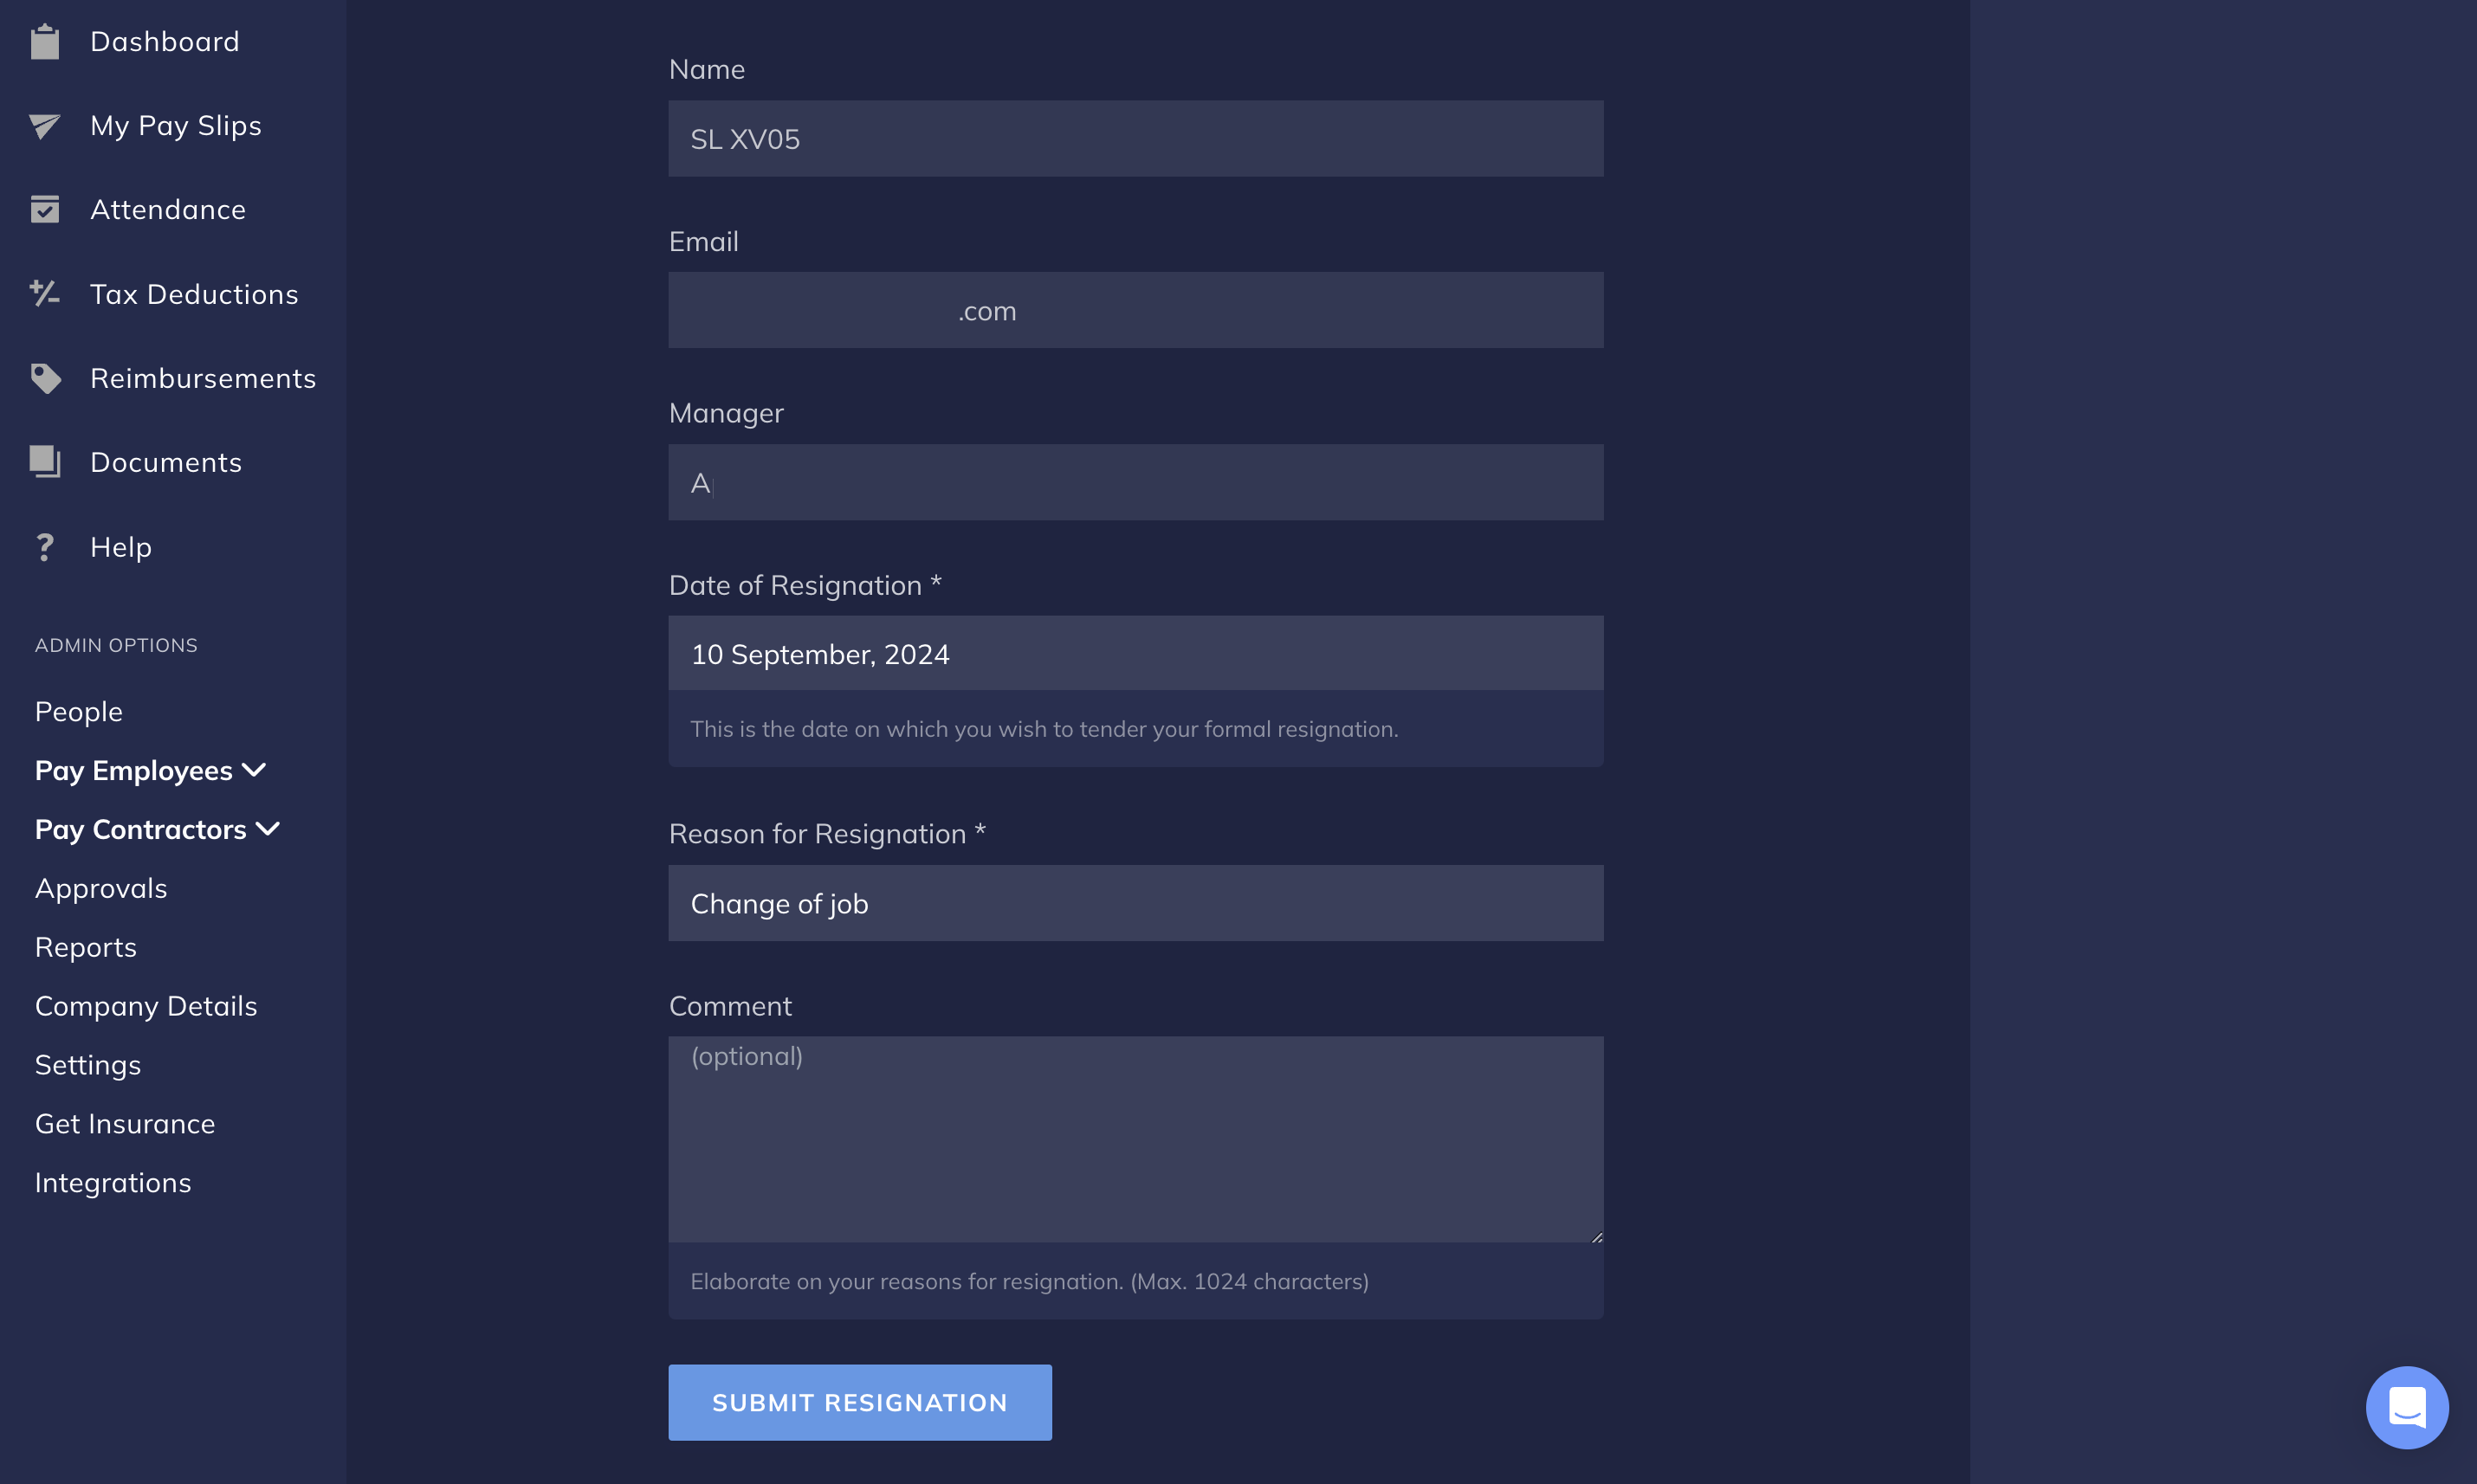2477x1484 pixels.
Task: Navigate to Attendance section
Action: (166, 209)
